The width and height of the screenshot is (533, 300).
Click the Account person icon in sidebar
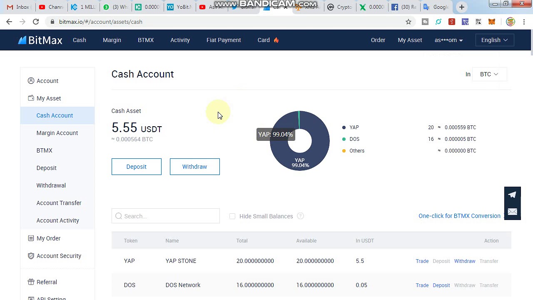coord(31,80)
